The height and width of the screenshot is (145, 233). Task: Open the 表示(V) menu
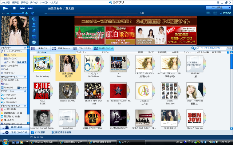(25, 3)
